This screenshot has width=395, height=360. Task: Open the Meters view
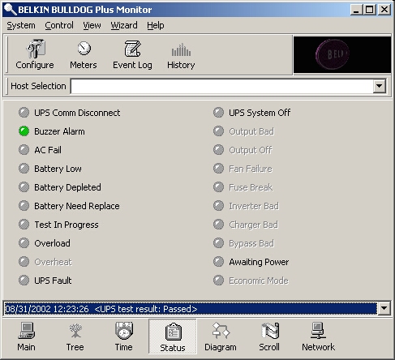[x=84, y=54]
